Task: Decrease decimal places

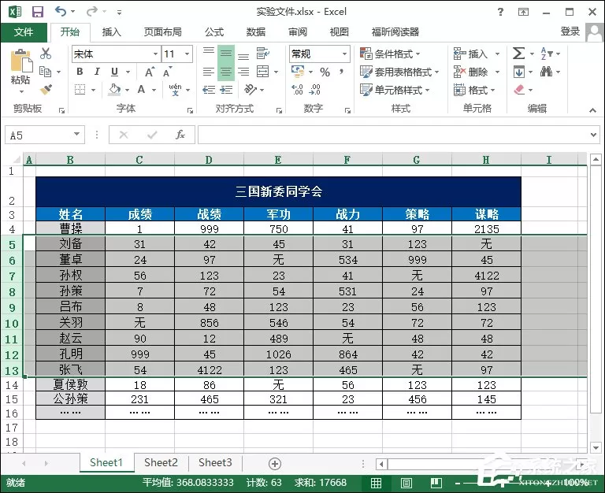Action: (315, 90)
